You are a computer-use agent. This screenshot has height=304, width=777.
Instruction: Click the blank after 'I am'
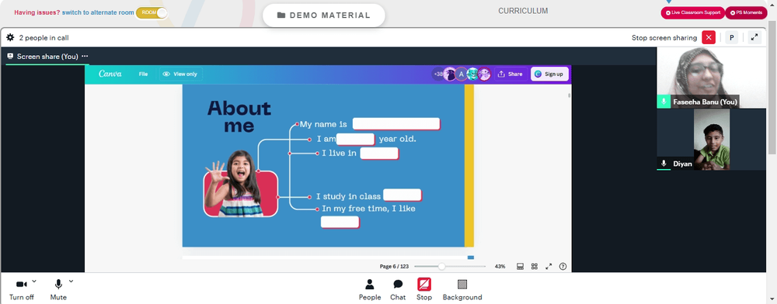355,139
